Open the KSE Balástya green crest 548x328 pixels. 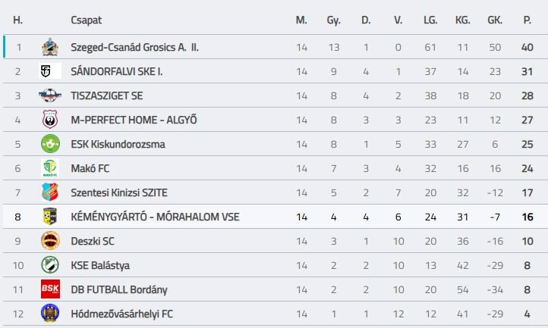pos(50,265)
